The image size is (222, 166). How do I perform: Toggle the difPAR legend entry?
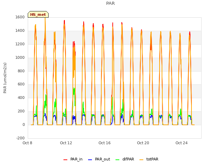point(125,159)
